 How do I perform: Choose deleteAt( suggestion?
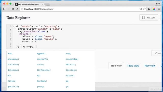pos(13,70)
